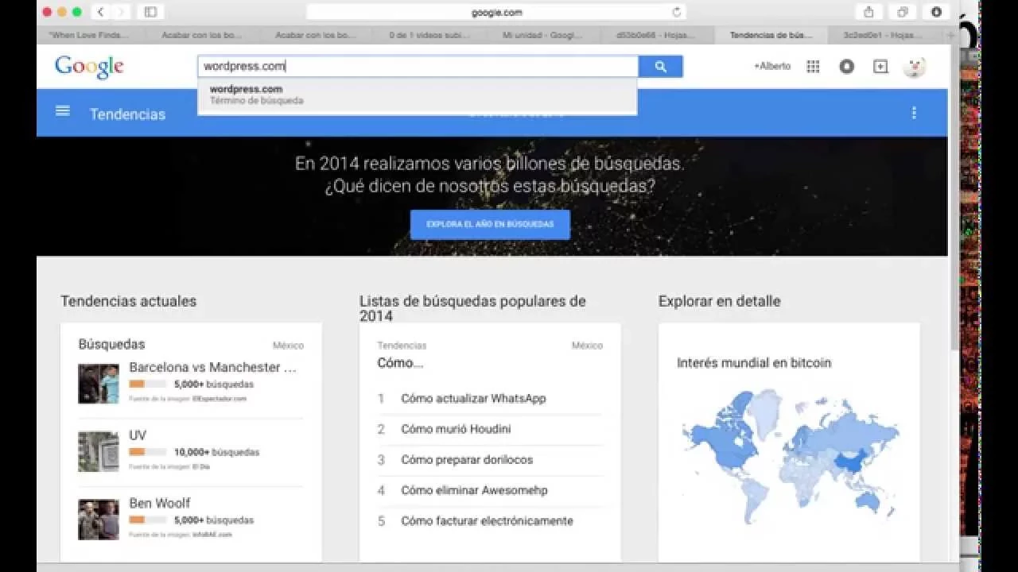This screenshot has width=1018, height=572.
Task: Open Google notifications circle icon
Action: point(847,67)
